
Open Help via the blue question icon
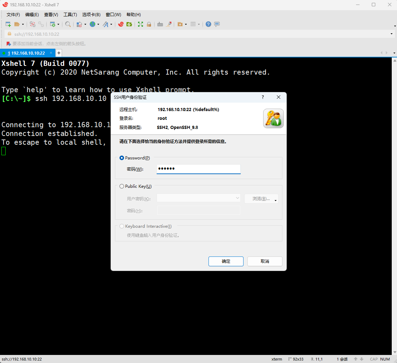pos(208,24)
